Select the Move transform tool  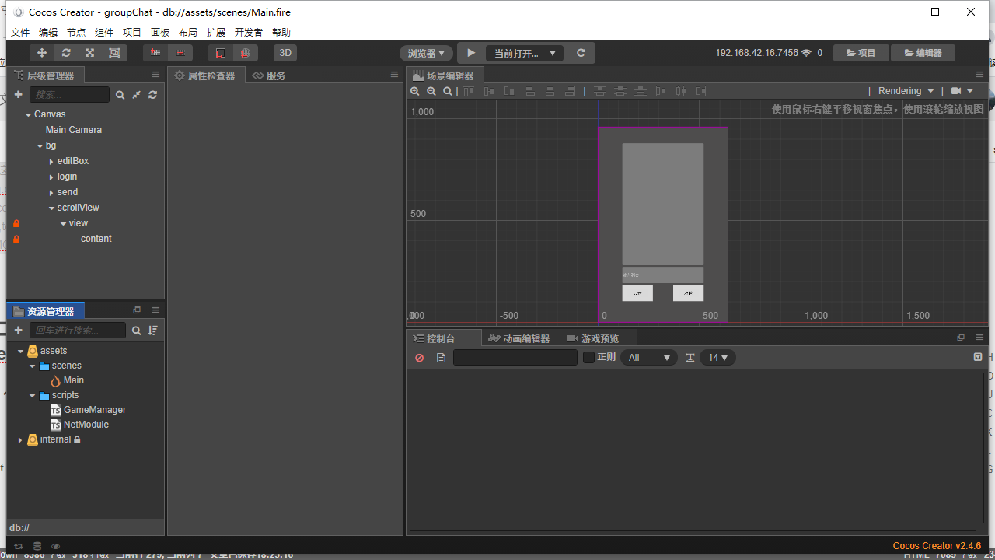(x=43, y=52)
